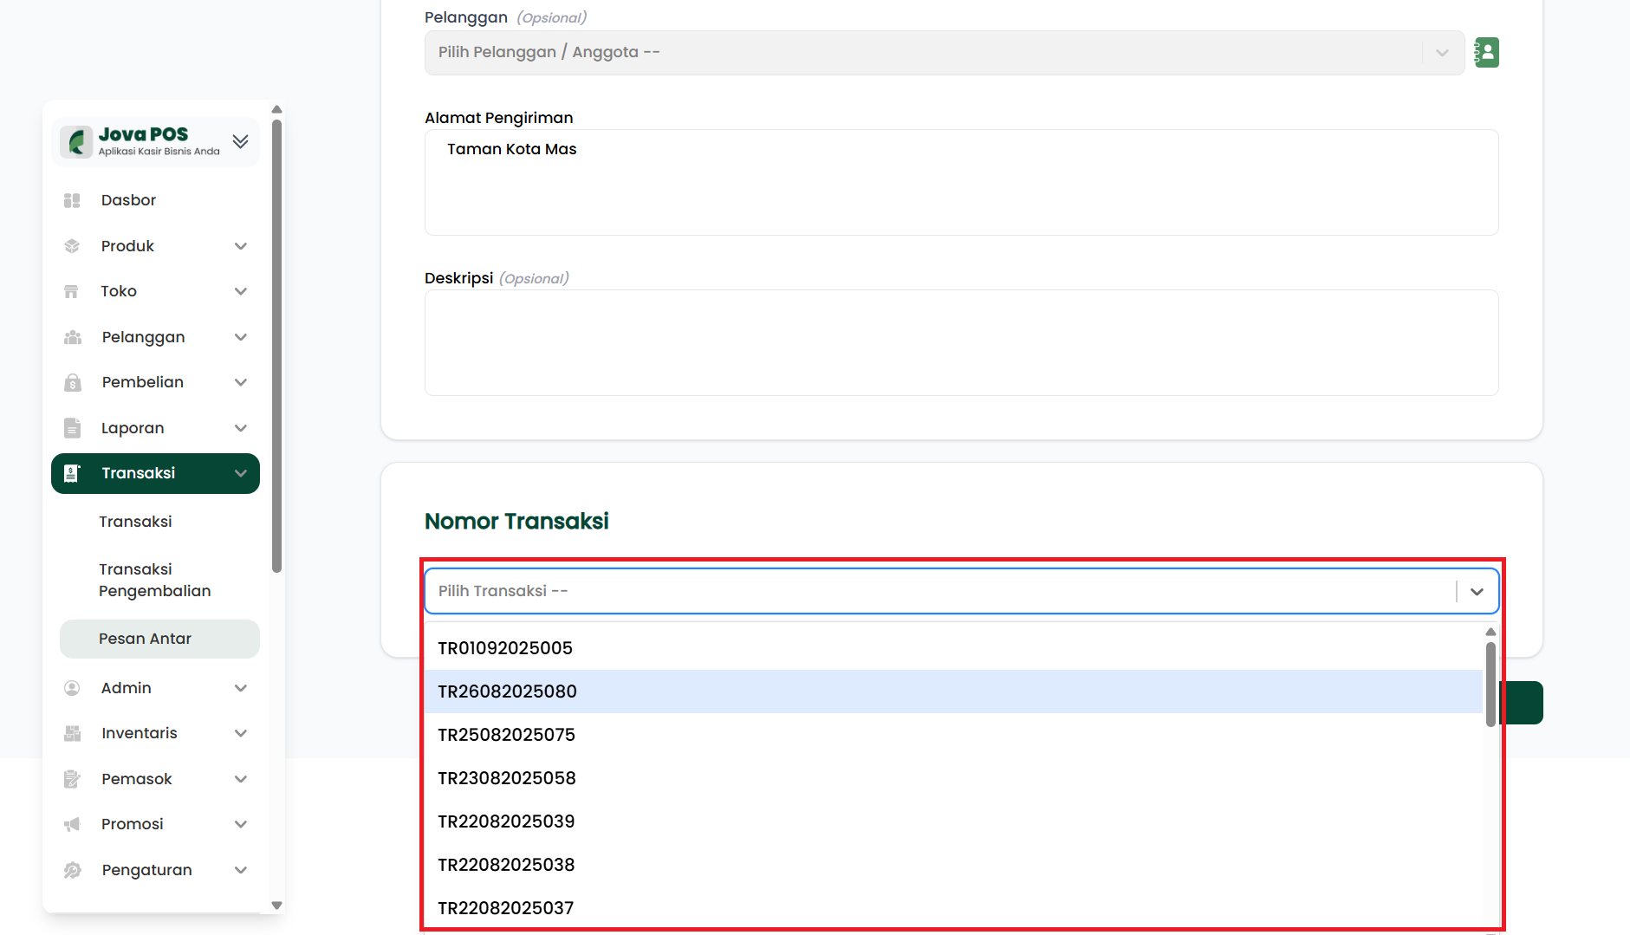Click the Promosi megaphone icon
This screenshot has width=1630, height=935.
click(x=72, y=824)
